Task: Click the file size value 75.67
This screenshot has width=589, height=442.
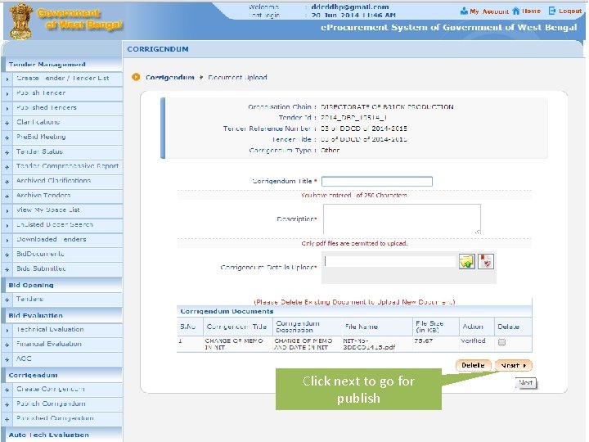Action: pos(424,341)
